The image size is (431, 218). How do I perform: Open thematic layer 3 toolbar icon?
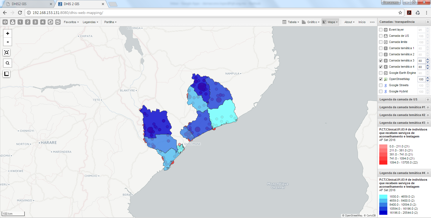(x=35, y=22)
